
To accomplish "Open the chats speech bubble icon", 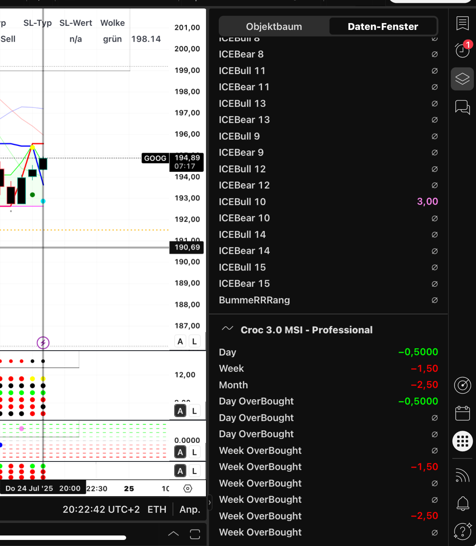I will pyautogui.click(x=462, y=107).
